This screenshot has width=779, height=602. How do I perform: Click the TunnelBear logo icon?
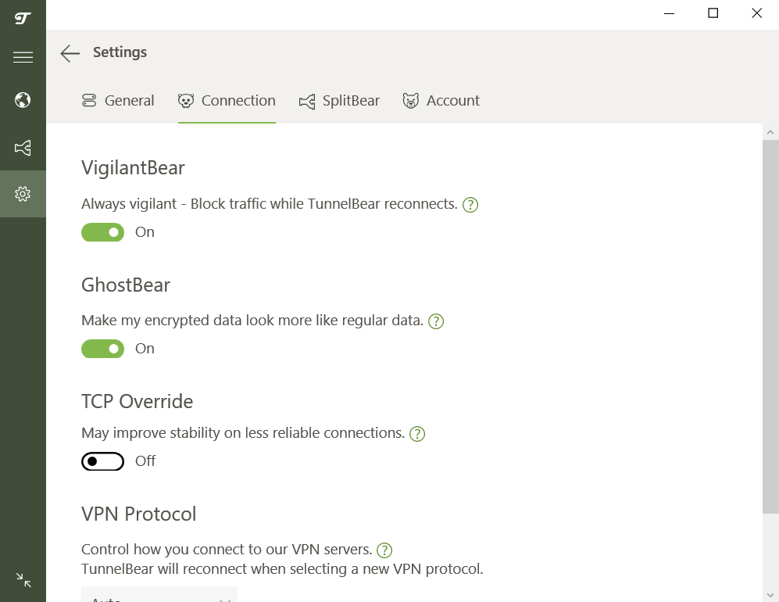tap(23, 19)
